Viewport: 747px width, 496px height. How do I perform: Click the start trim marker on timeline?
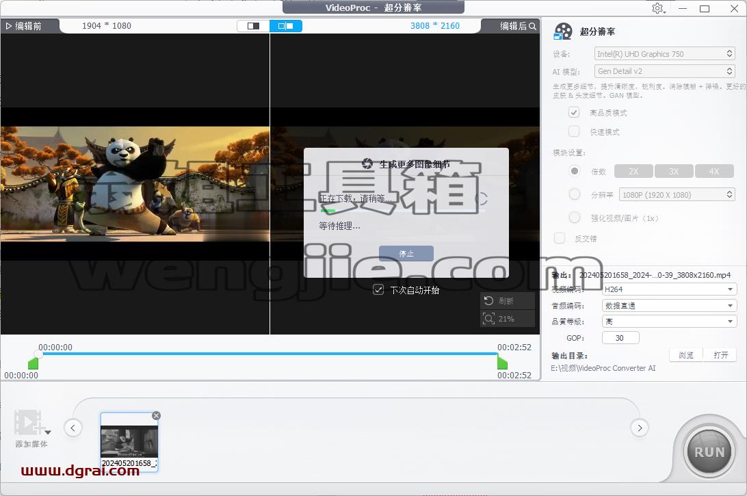point(33,364)
